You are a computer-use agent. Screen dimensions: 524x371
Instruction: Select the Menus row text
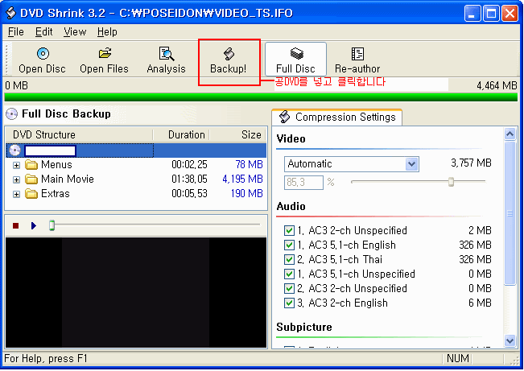pos(56,165)
